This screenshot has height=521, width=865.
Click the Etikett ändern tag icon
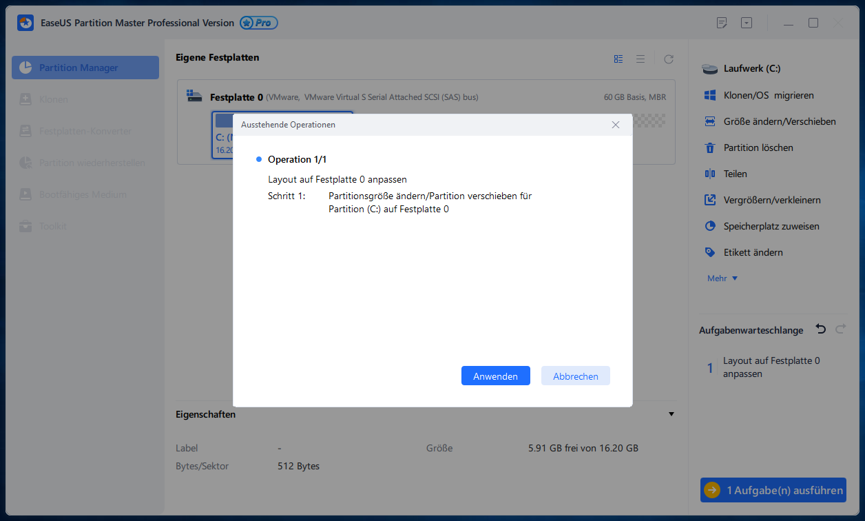(x=710, y=252)
